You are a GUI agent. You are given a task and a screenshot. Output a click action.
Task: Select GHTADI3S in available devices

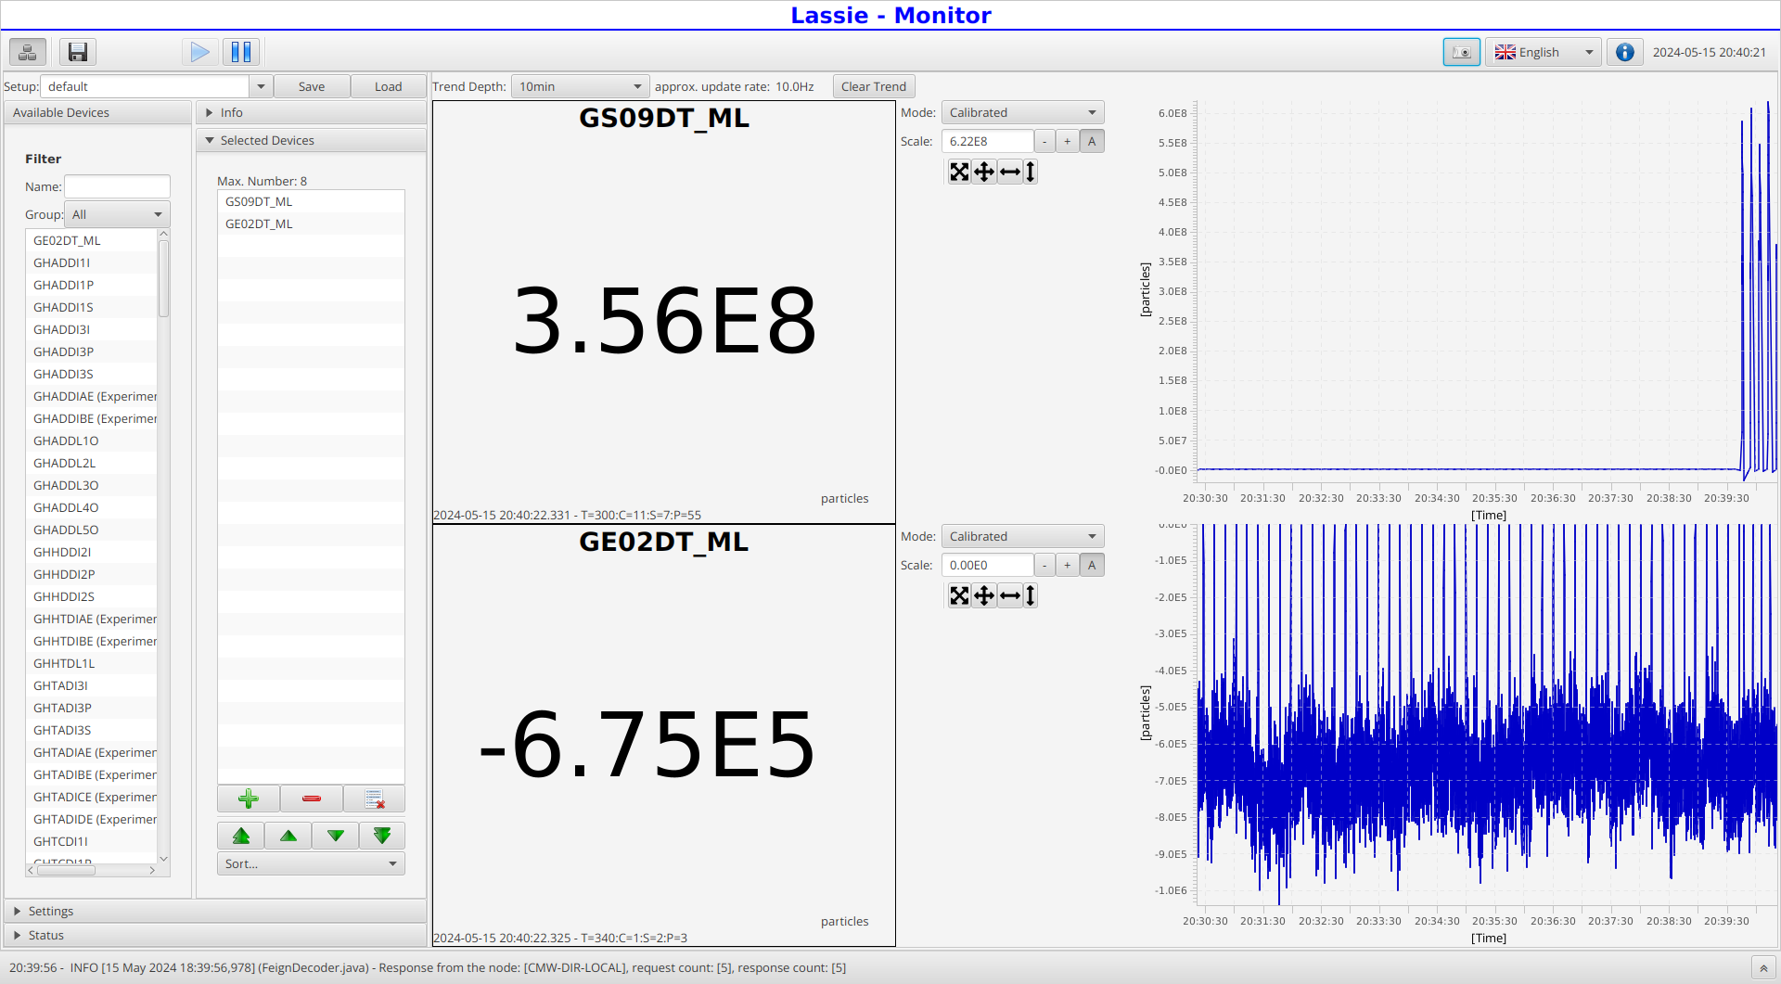coord(92,730)
